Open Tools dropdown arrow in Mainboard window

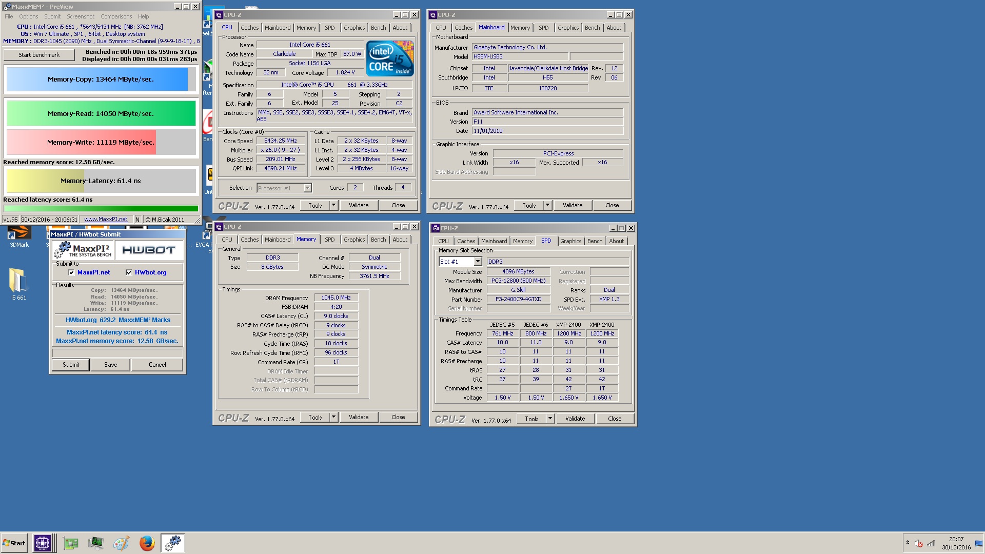click(x=547, y=205)
